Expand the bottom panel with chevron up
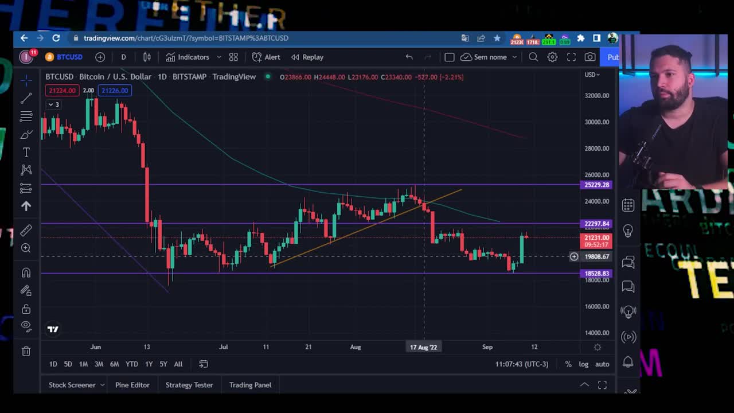Viewport: 734px width, 413px height. click(584, 385)
